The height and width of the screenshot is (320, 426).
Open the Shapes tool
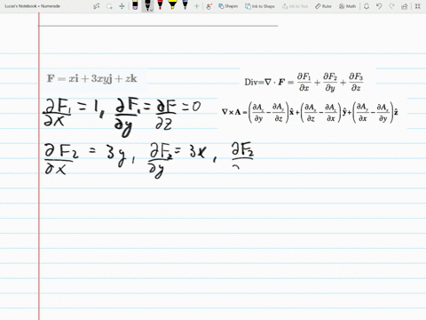click(228, 6)
